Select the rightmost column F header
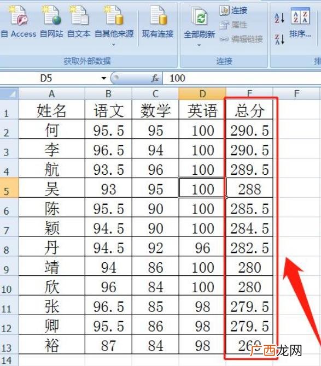The height and width of the screenshot is (366, 321). [x=296, y=94]
